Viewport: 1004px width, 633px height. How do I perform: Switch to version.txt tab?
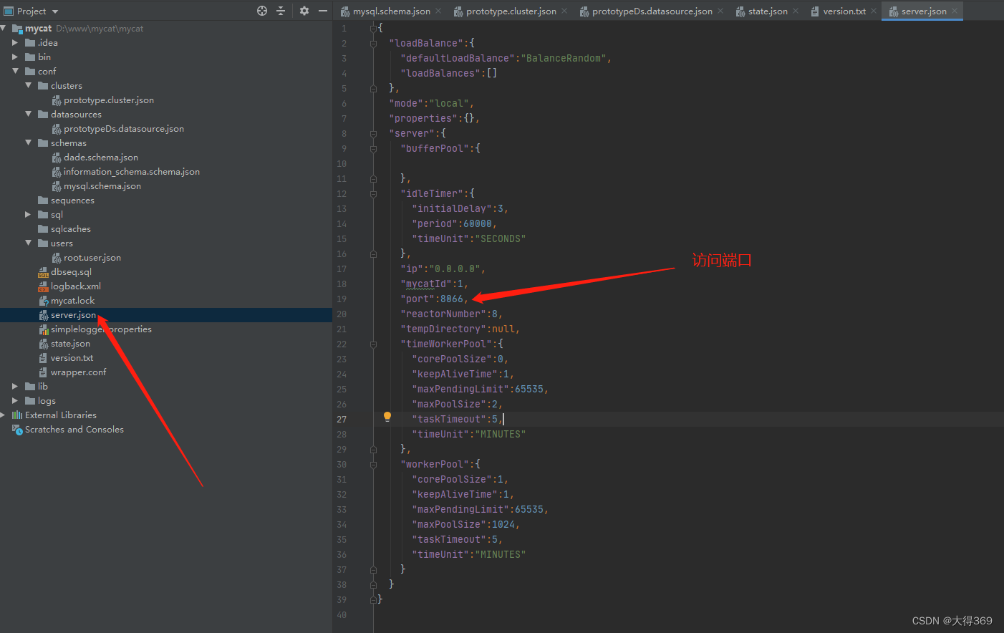pos(844,11)
